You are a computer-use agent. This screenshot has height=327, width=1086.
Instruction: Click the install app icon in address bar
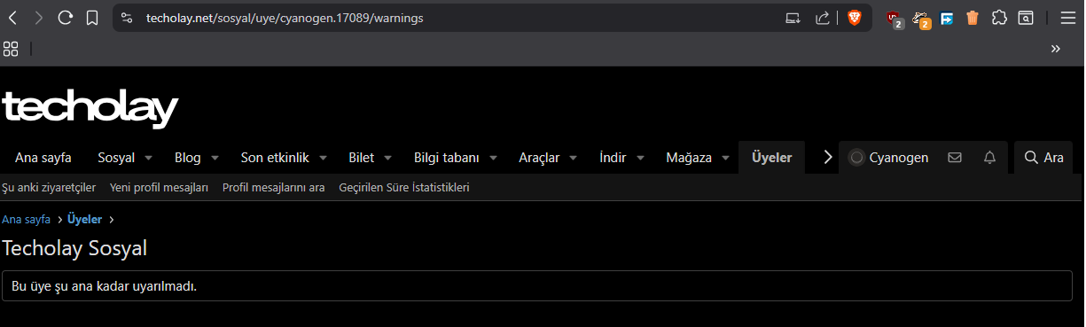pyautogui.click(x=793, y=18)
